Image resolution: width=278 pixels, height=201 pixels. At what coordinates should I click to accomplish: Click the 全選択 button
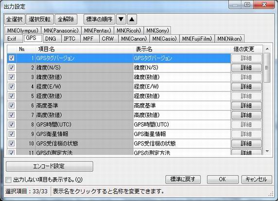tap(15, 19)
